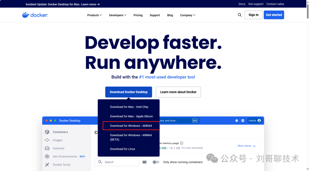309x171 pixels.
Task: Click the Volumes sidebar icon
Action: (47, 148)
